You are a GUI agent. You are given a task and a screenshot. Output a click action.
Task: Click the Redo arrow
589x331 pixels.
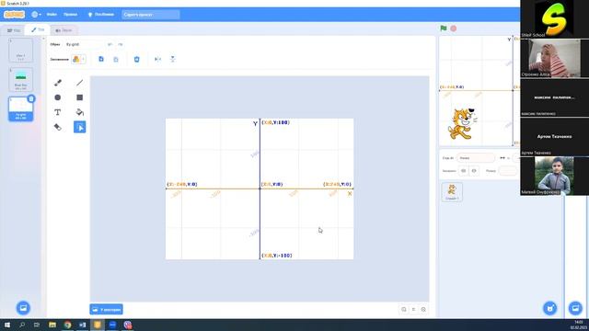pyautogui.click(x=121, y=44)
